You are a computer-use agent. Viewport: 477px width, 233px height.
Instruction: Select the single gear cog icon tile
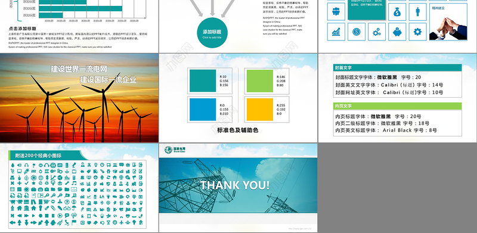pos(417,32)
